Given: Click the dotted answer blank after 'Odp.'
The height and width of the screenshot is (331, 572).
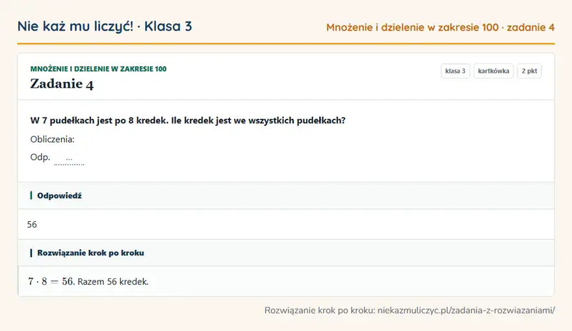Looking at the screenshot, I should click(70, 160).
